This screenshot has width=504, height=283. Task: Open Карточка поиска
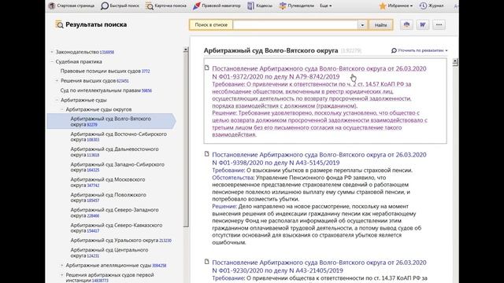166,6
